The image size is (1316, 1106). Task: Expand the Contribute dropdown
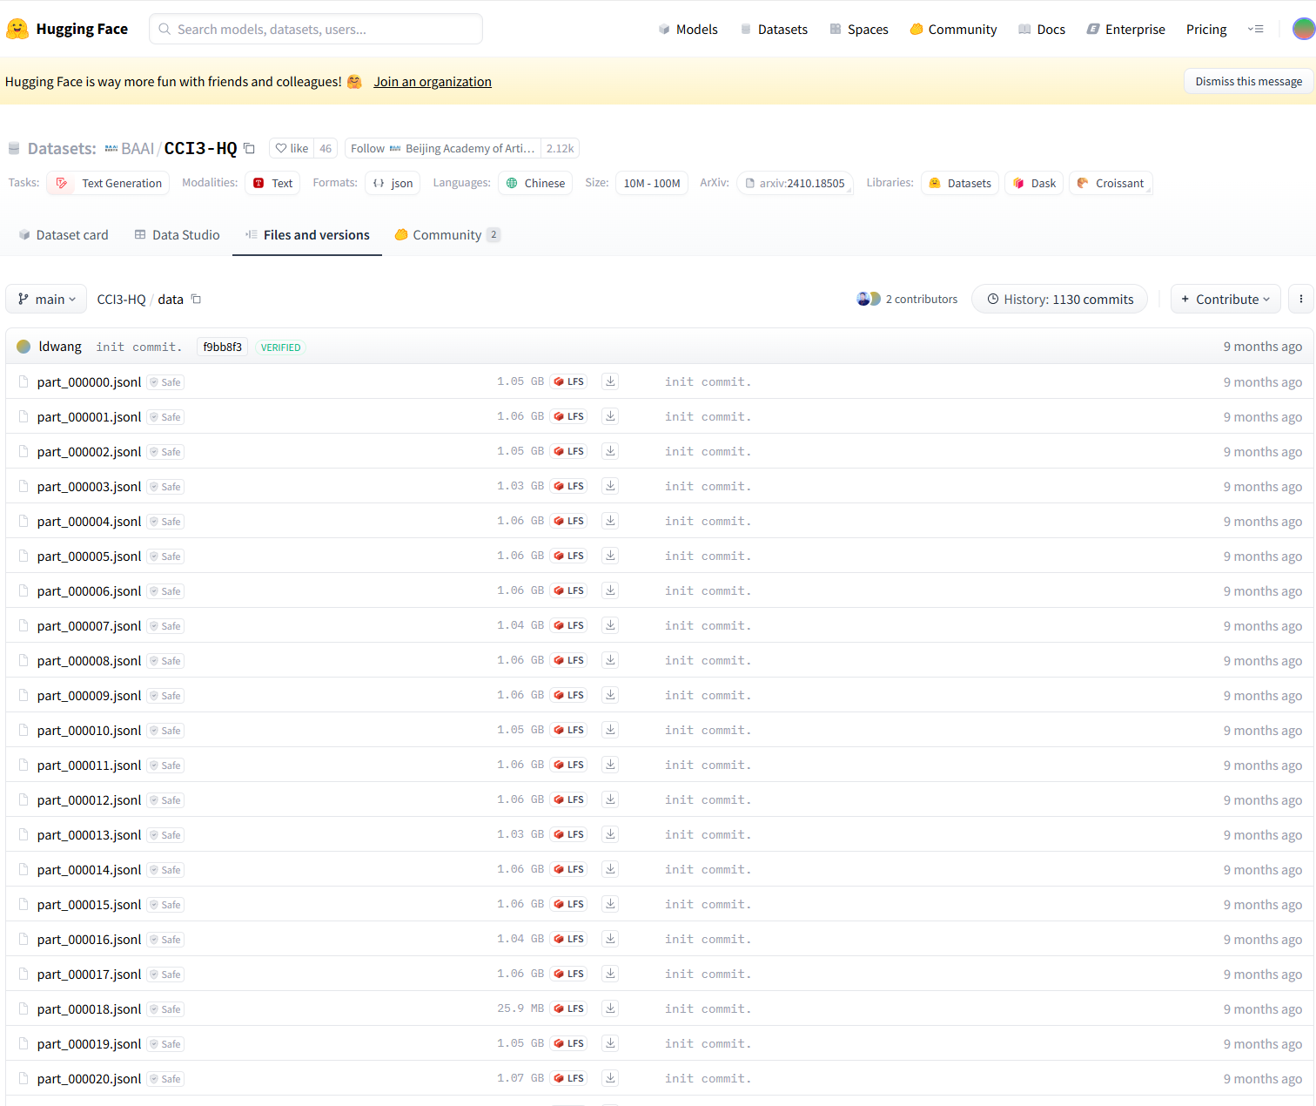(1225, 299)
